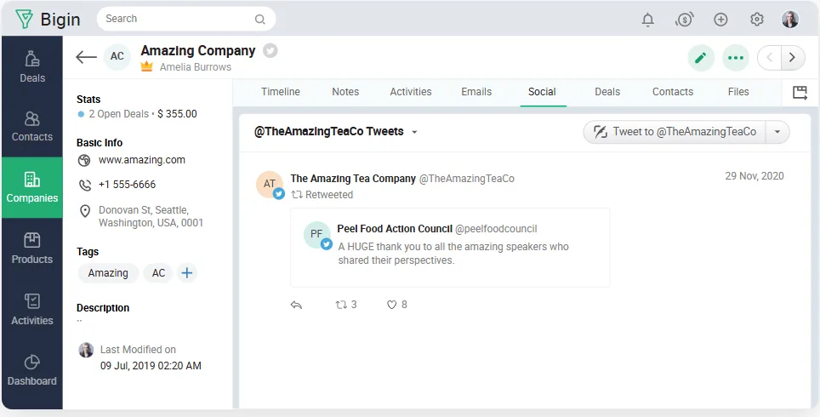Click the 29 Nov, 2020 date
820x417 pixels.
755,176
